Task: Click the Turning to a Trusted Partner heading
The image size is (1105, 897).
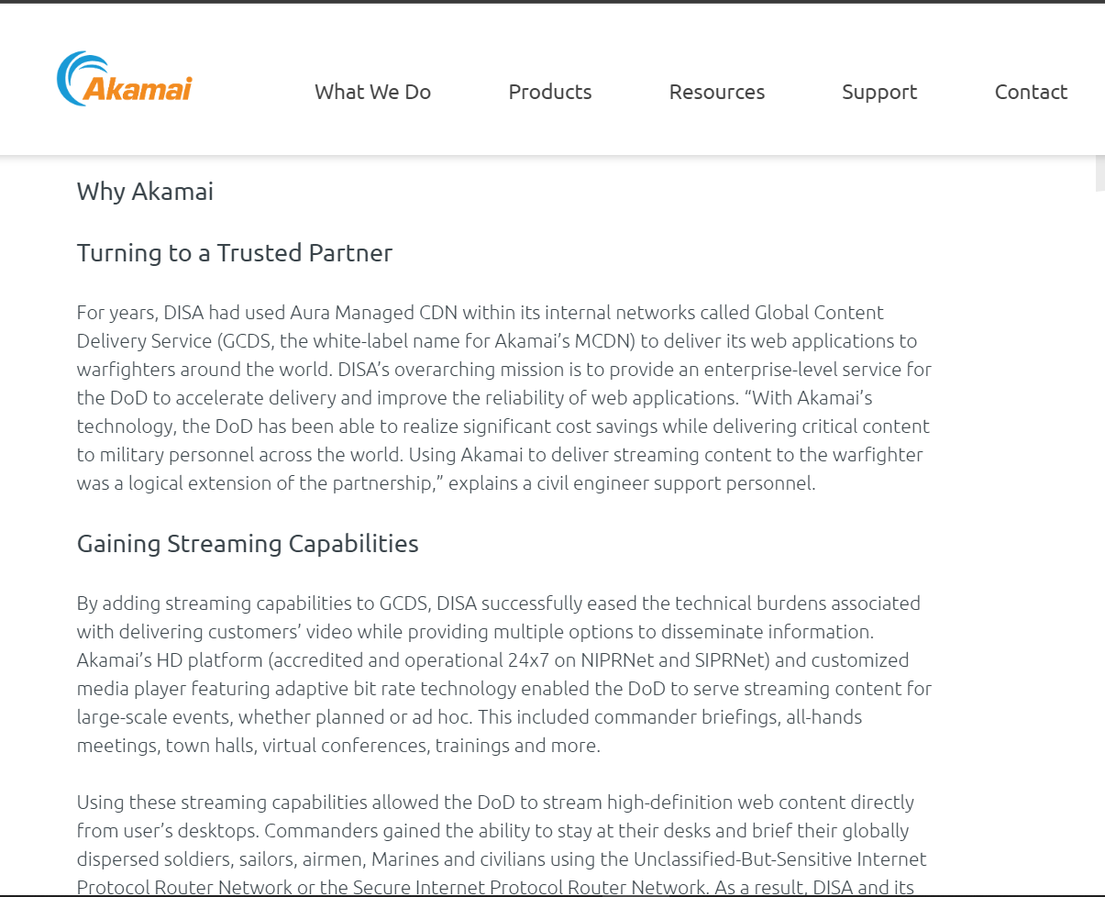Action: tap(235, 253)
